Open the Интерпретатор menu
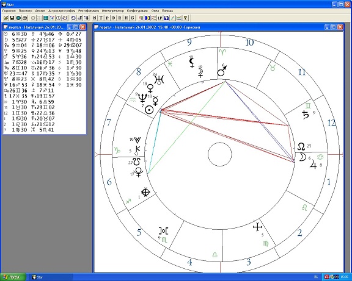352x281 pixels. pos(112,11)
